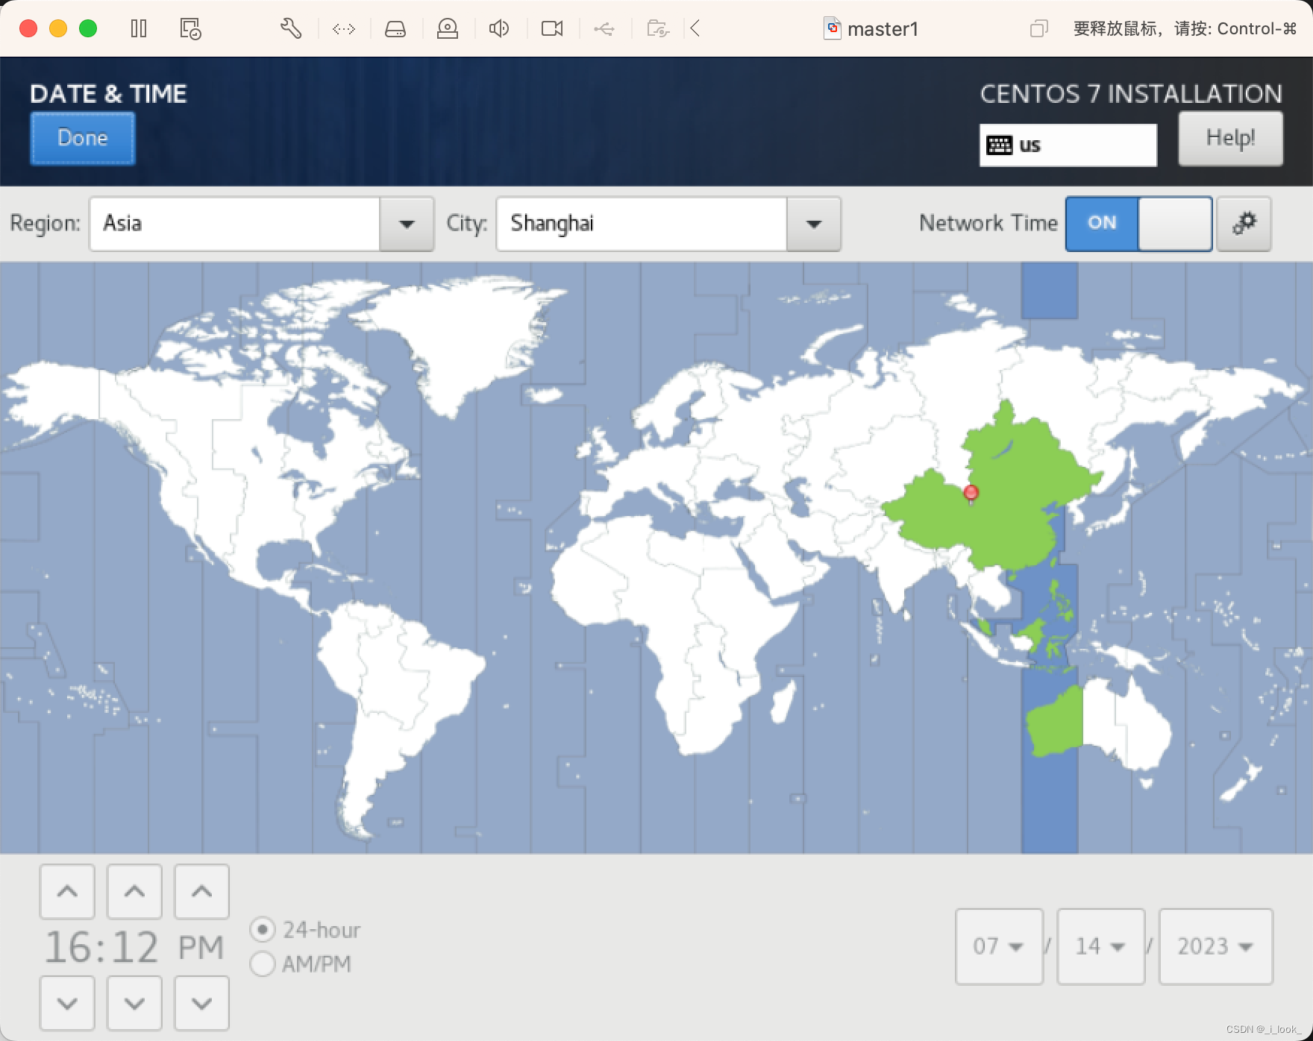
Task: Click the red location pin on map
Action: point(971,493)
